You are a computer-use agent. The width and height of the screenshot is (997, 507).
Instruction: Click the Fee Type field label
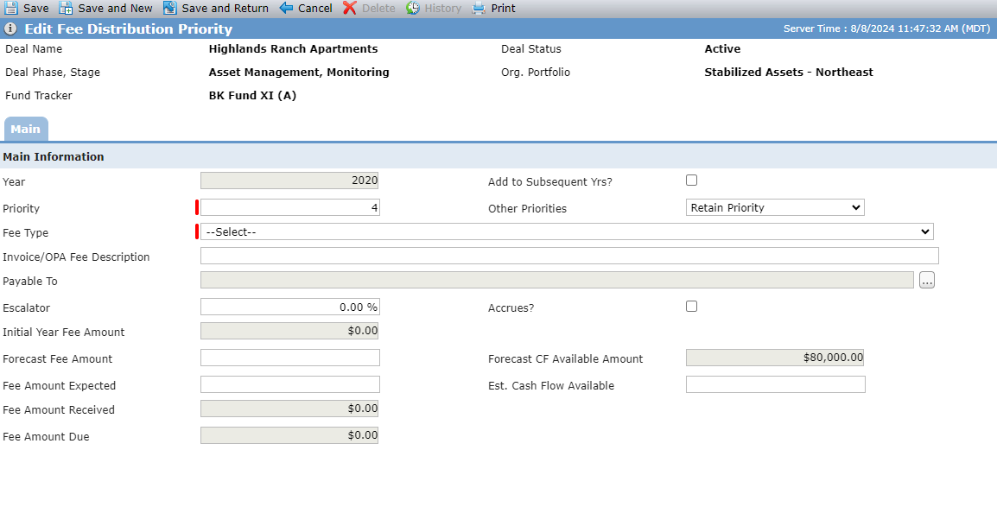point(25,233)
